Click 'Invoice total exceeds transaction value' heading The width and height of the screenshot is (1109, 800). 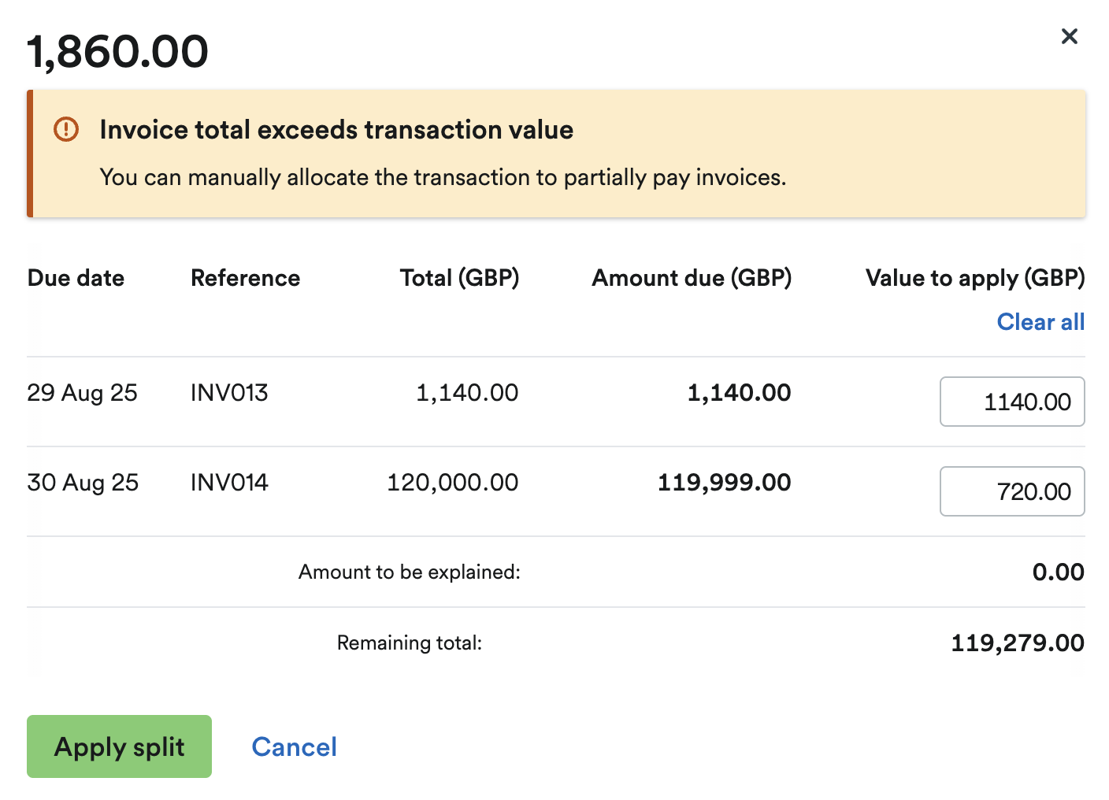click(336, 129)
